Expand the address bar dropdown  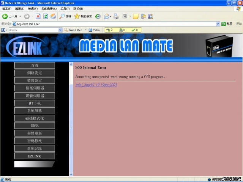tap(218, 24)
